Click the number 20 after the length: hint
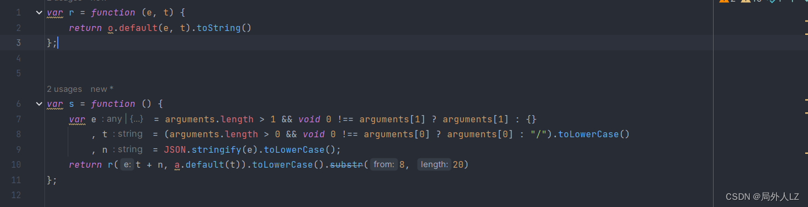The image size is (808, 207). [458, 164]
